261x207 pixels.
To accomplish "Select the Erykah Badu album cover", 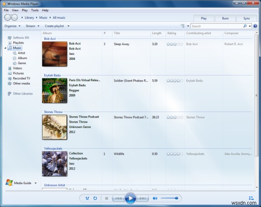I will click(x=55, y=90).
